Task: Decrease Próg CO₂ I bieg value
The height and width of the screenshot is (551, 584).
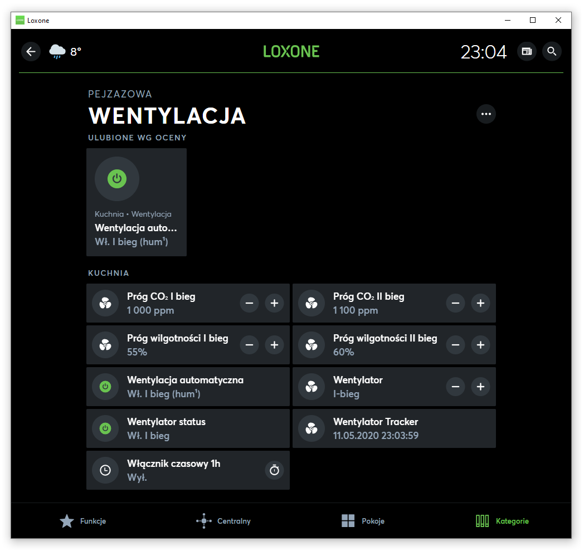Action: pos(249,303)
